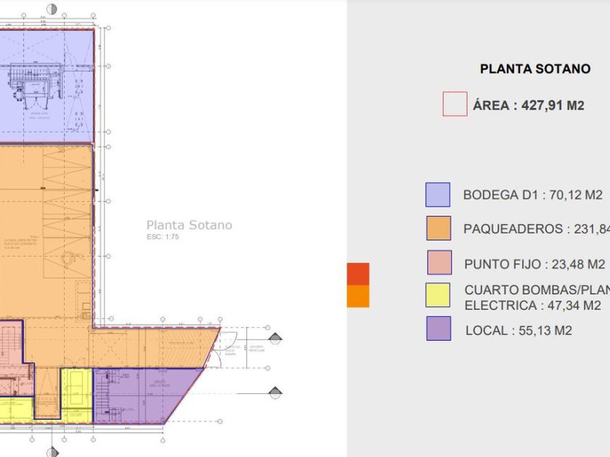Click the lower elevation marker right of local
610x457 pixels.
[x=275, y=392]
